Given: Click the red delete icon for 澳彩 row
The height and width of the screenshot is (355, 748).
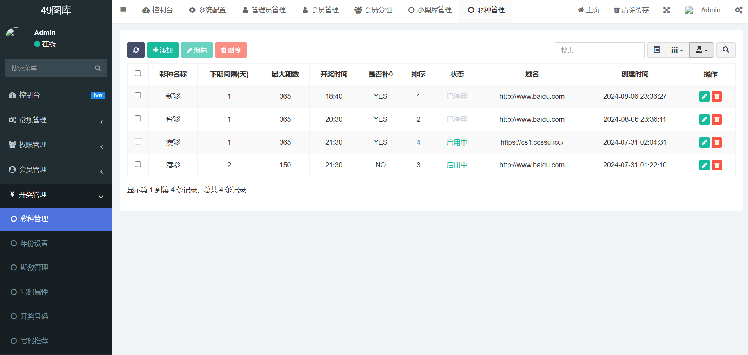Looking at the screenshot, I should tap(717, 142).
